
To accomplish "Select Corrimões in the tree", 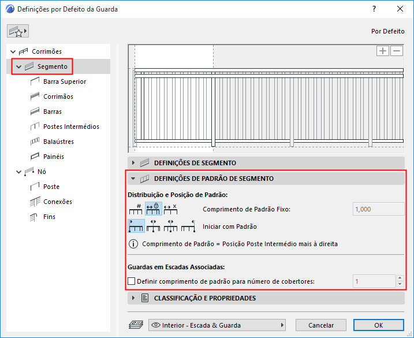I will click(x=46, y=51).
